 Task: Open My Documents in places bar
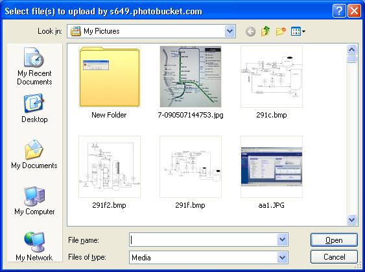point(34,155)
